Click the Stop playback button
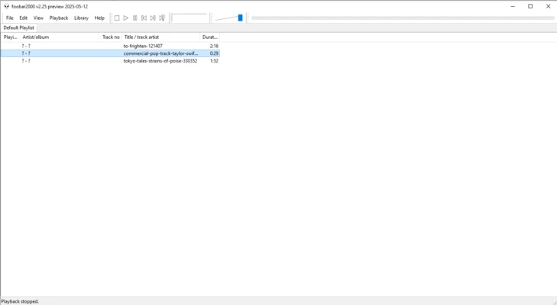557x305 pixels. pos(117,18)
